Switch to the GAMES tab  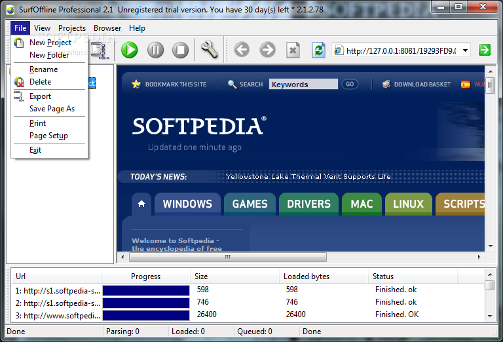(250, 204)
